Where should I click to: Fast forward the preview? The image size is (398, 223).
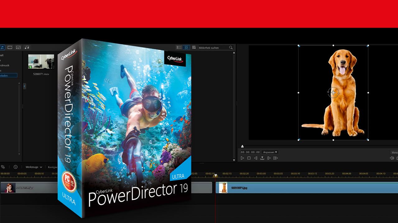coord(275,158)
